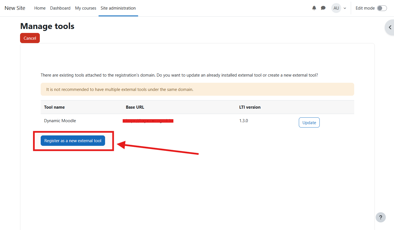Click Register as a new external tool
Viewport: 394px width, 230px height.
pos(73,141)
